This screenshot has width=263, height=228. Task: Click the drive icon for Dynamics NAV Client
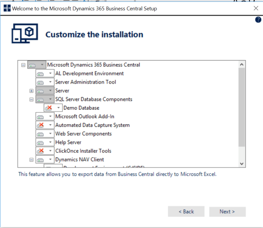(40, 160)
